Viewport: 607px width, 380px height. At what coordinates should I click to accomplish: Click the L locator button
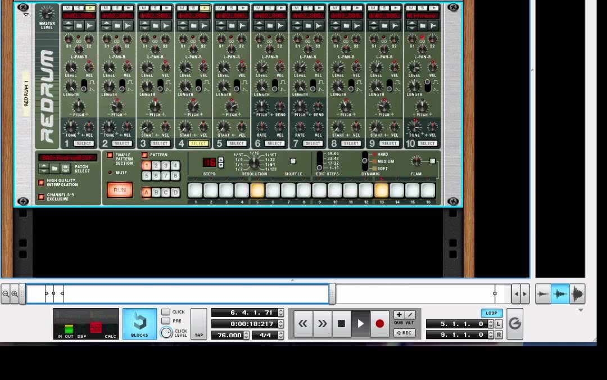(x=499, y=324)
